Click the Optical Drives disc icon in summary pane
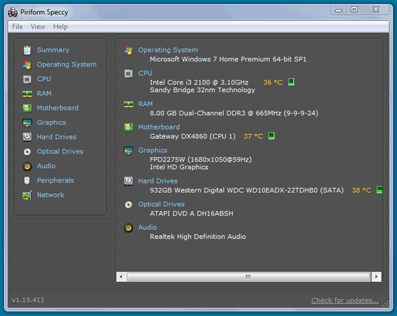 coord(129,204)
